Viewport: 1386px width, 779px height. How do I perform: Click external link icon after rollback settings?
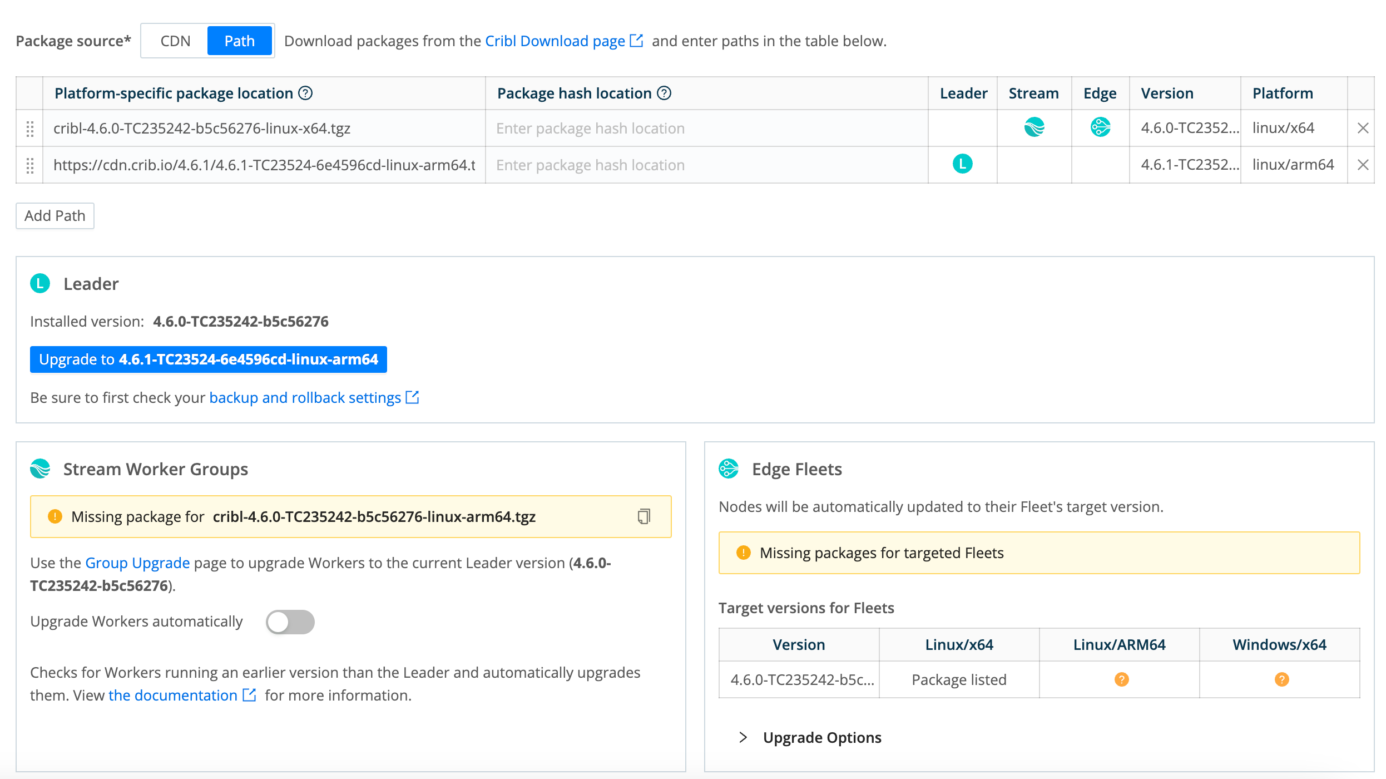[412, 397]
